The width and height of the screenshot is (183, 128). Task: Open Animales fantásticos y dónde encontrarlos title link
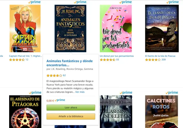69,63
